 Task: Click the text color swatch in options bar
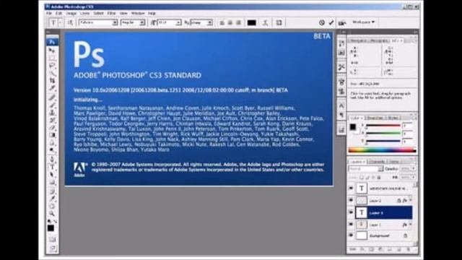[251, 22]
